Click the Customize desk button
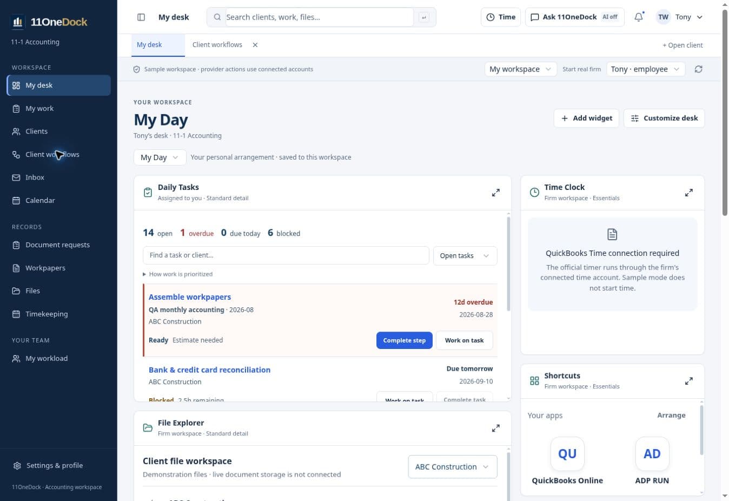This screenshot has height=501, width=729. [x=664, y=118]
